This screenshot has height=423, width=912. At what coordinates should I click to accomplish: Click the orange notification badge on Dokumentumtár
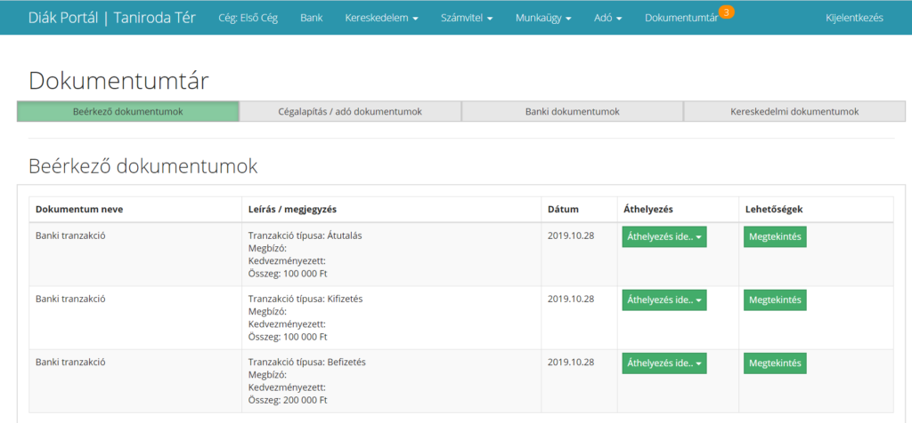pyautogui.click(x=727, y=12)
